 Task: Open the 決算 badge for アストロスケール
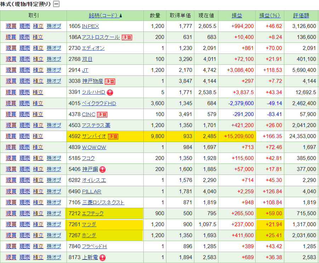[x=127, y=38]
